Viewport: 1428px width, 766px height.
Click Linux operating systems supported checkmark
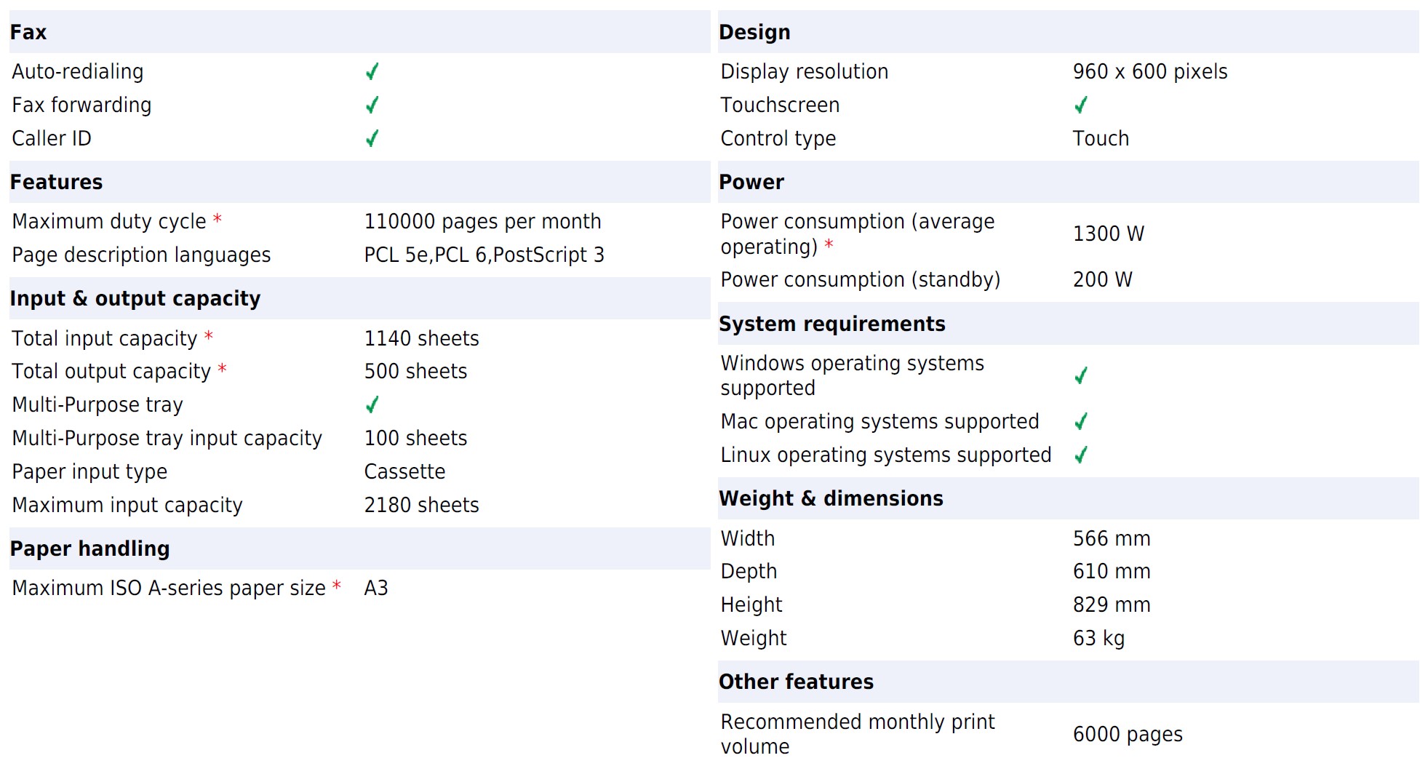coord(1081,455)
